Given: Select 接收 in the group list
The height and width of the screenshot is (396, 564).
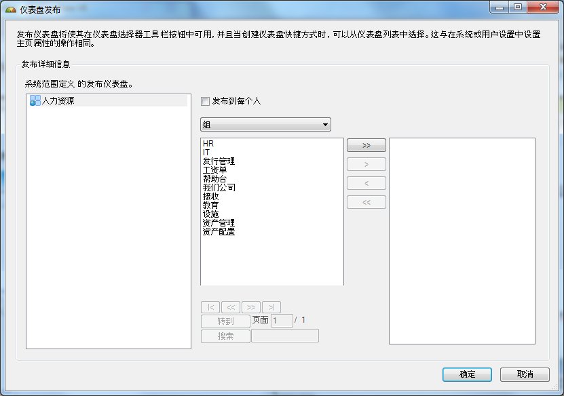Looking at the screenshot, I should pos(211,196).
